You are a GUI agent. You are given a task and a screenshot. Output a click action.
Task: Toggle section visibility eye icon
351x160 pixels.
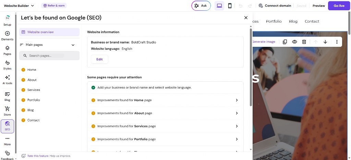[x=294, y=42]
